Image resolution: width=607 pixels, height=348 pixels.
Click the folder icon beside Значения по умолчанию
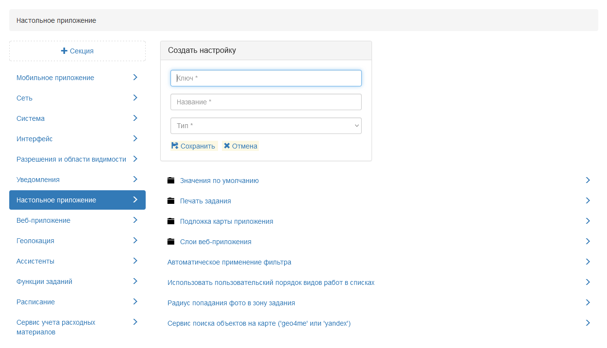point(170,181)
